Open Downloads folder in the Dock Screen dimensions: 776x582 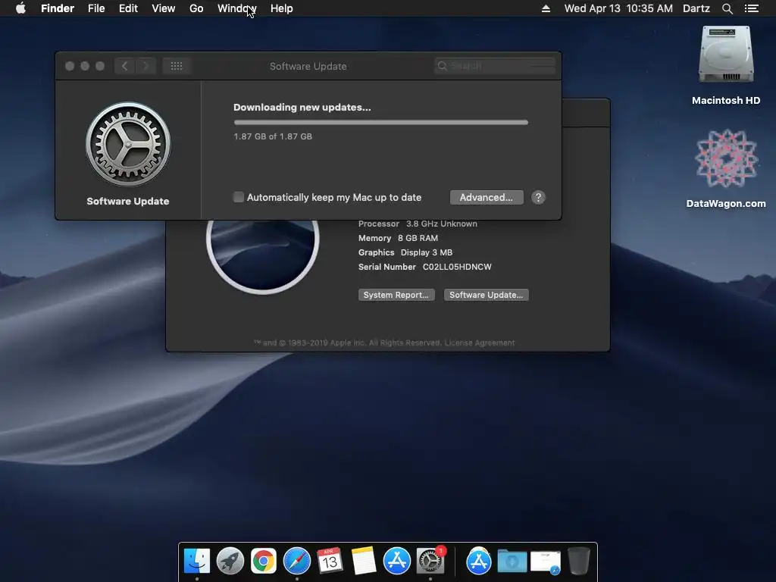[512, 561]
